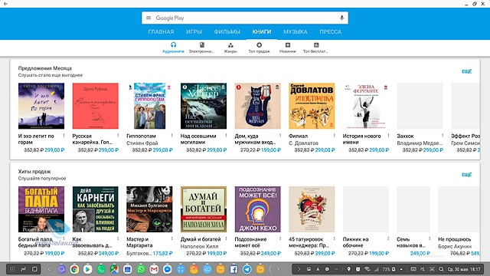The height and width of the screenshot is (276, 490).
Task: Open the Топ продаж category
Action: pyautogui.click(x=259, y=48)
